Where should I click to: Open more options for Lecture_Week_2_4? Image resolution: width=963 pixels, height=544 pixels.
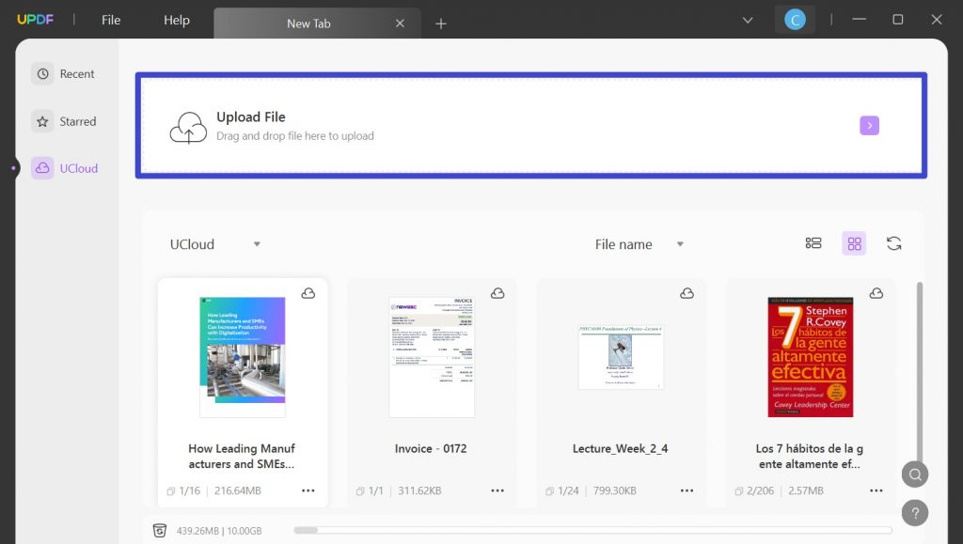click(x=687, y=490)
